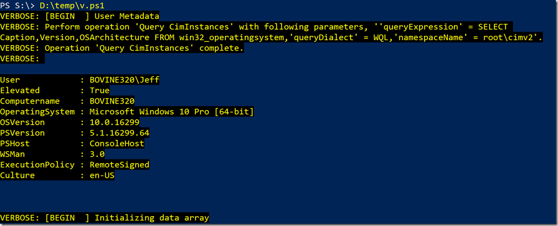Viewport: 558px width, 226px height.
Task: Click the Elevated True value
Action: [x=99, y=91]
